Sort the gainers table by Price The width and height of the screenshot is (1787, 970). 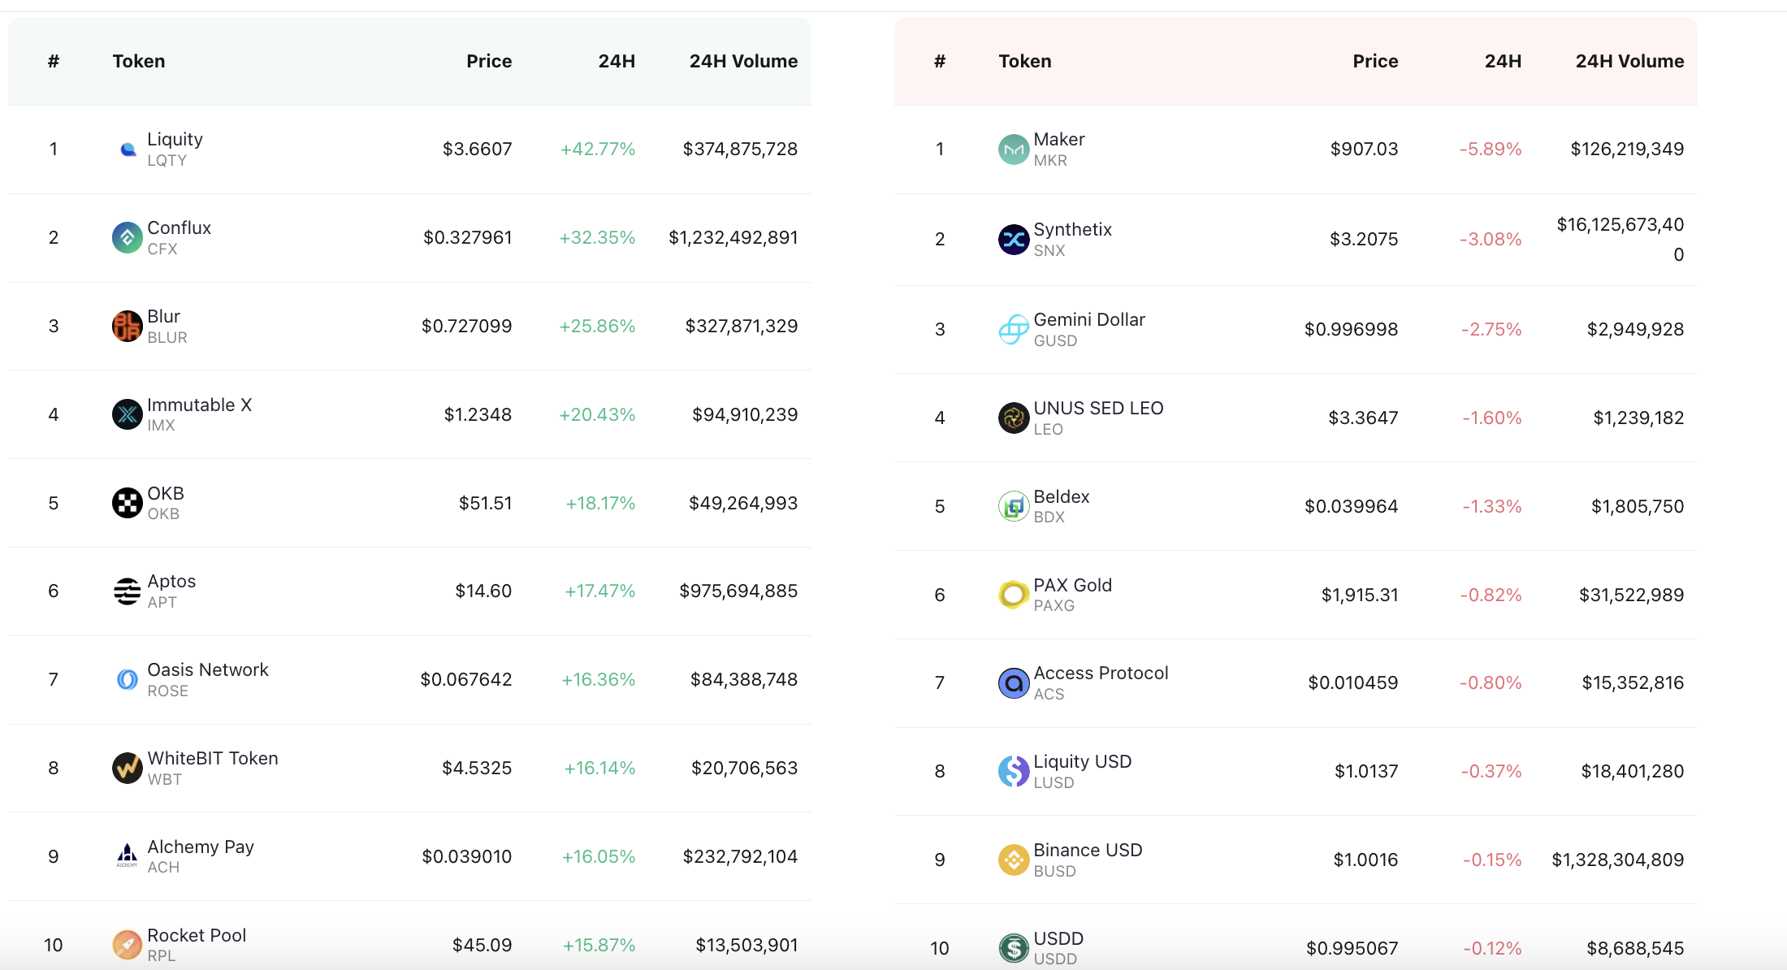[x=489, y=62]
